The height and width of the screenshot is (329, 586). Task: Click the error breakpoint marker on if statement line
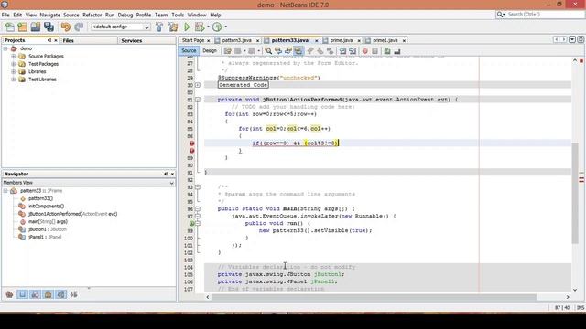191,143
